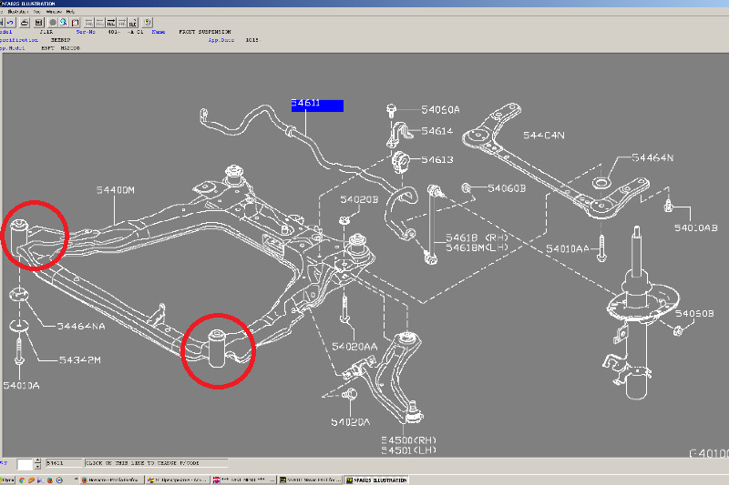Switch to the Mozilla Firefox taskbar window
The width and height of the screenshot is (729, 485).
[x=112, y=480]
